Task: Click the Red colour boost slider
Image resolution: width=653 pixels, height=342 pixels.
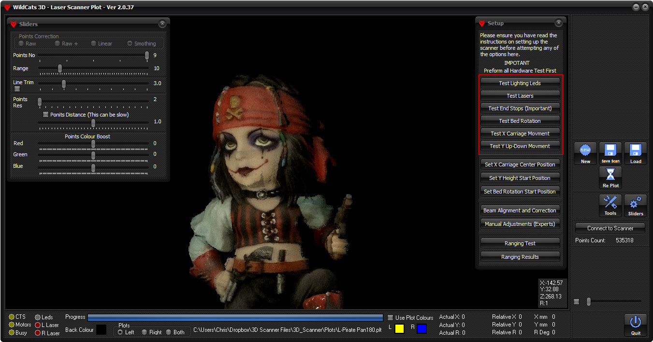Action: 93,144
